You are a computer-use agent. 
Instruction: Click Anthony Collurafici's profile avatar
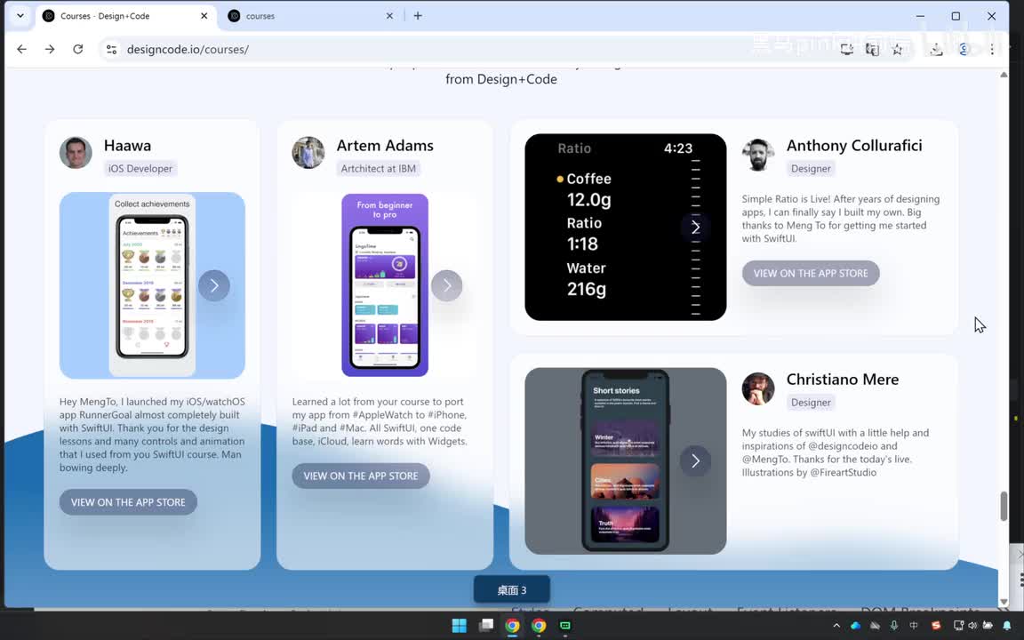coord(758,155)
